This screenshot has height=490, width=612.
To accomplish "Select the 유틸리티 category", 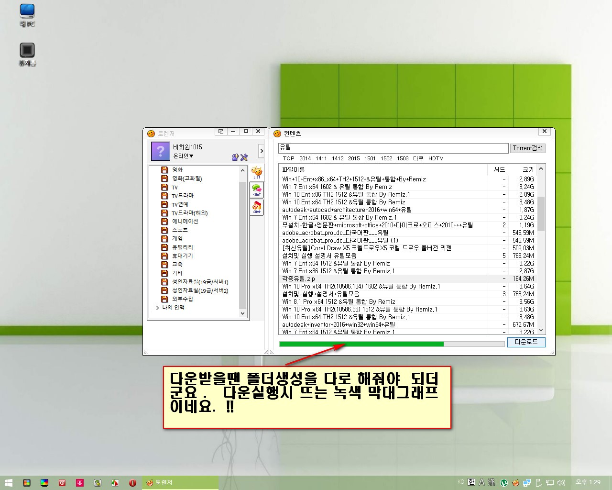I will click(182, 247).
